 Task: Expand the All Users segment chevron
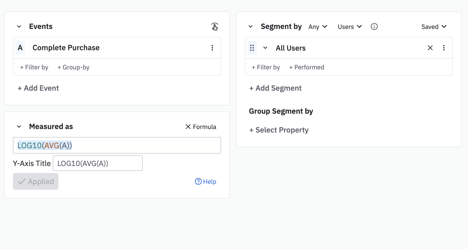265,48
